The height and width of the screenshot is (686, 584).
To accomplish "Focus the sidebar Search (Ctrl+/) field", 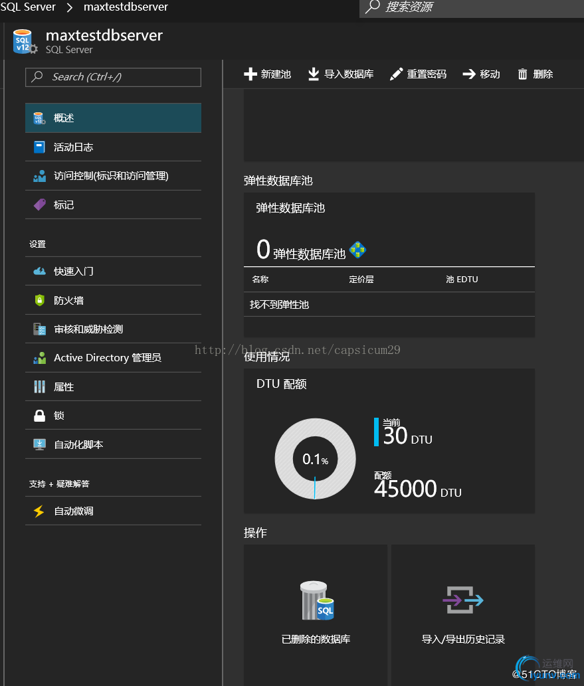I will [x=114, y=77].
